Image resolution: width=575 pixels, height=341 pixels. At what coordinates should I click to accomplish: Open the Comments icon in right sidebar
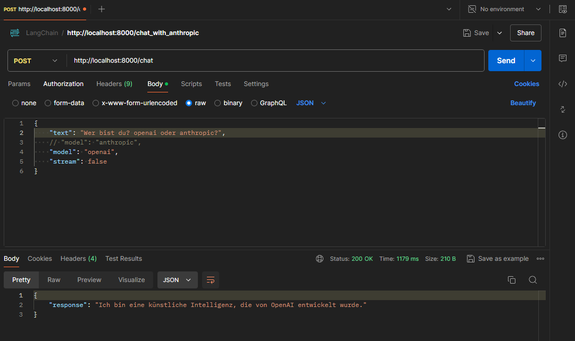click(x=562, y=58)
